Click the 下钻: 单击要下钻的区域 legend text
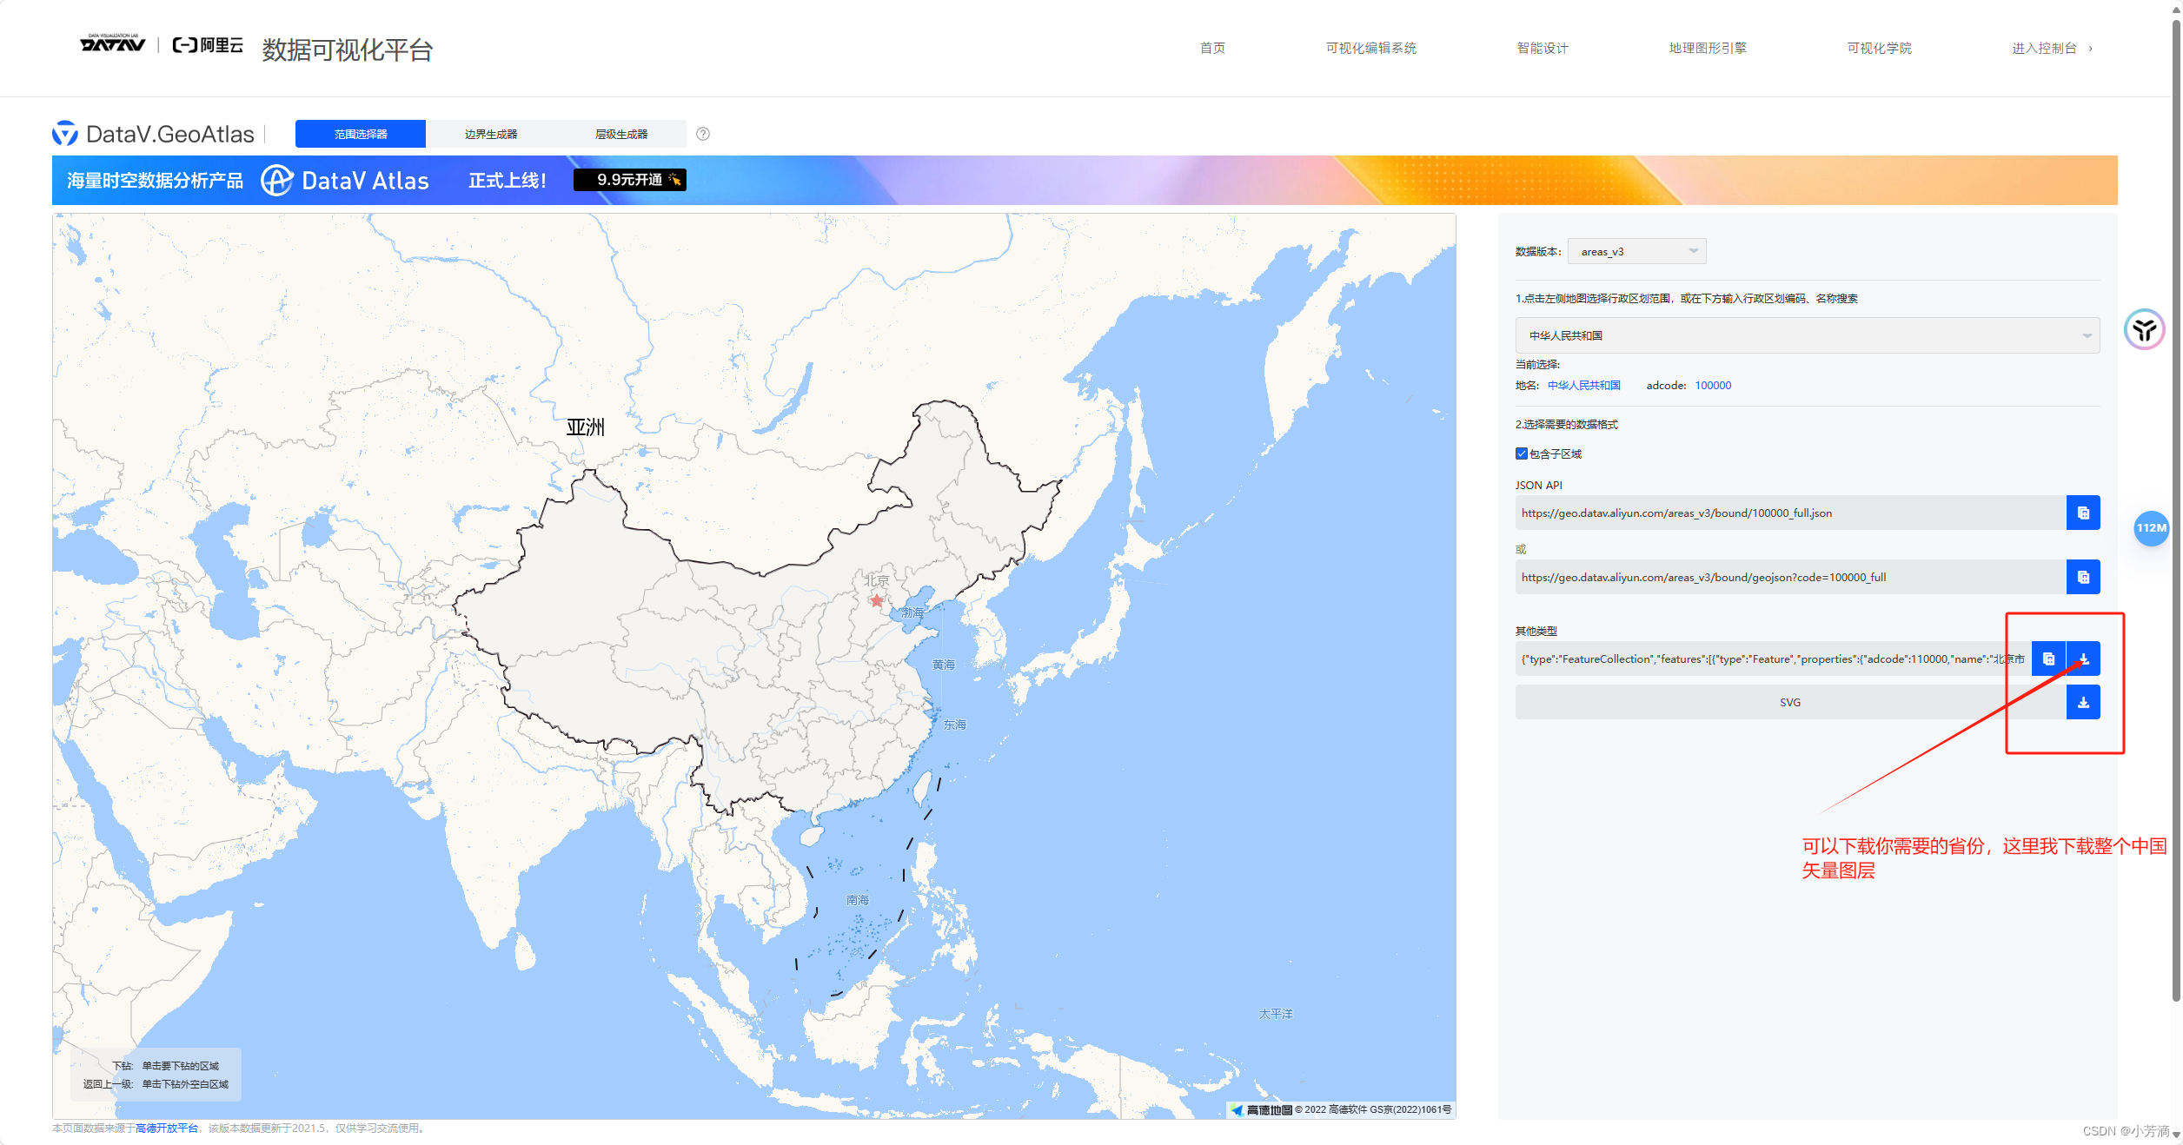2183x1145 pixels. click(165, 1066)
